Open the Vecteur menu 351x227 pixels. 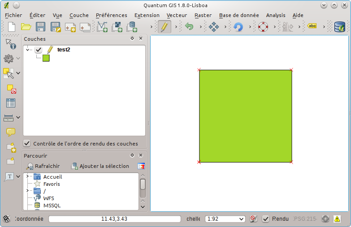click(x=176, y=15)
